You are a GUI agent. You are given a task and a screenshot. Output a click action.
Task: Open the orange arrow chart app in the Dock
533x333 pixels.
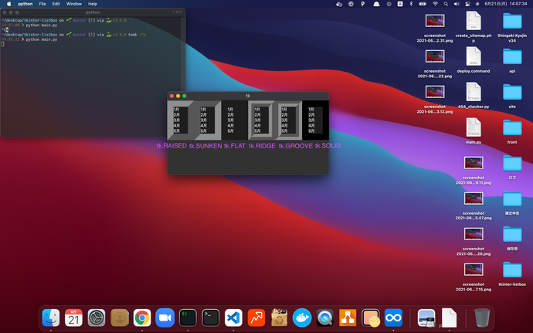point(256,318)
